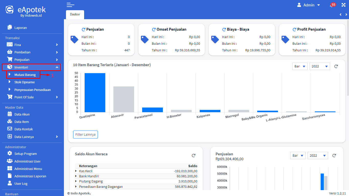
Task: Click the page vertical scrollbar
Action: tap(347, 57)
